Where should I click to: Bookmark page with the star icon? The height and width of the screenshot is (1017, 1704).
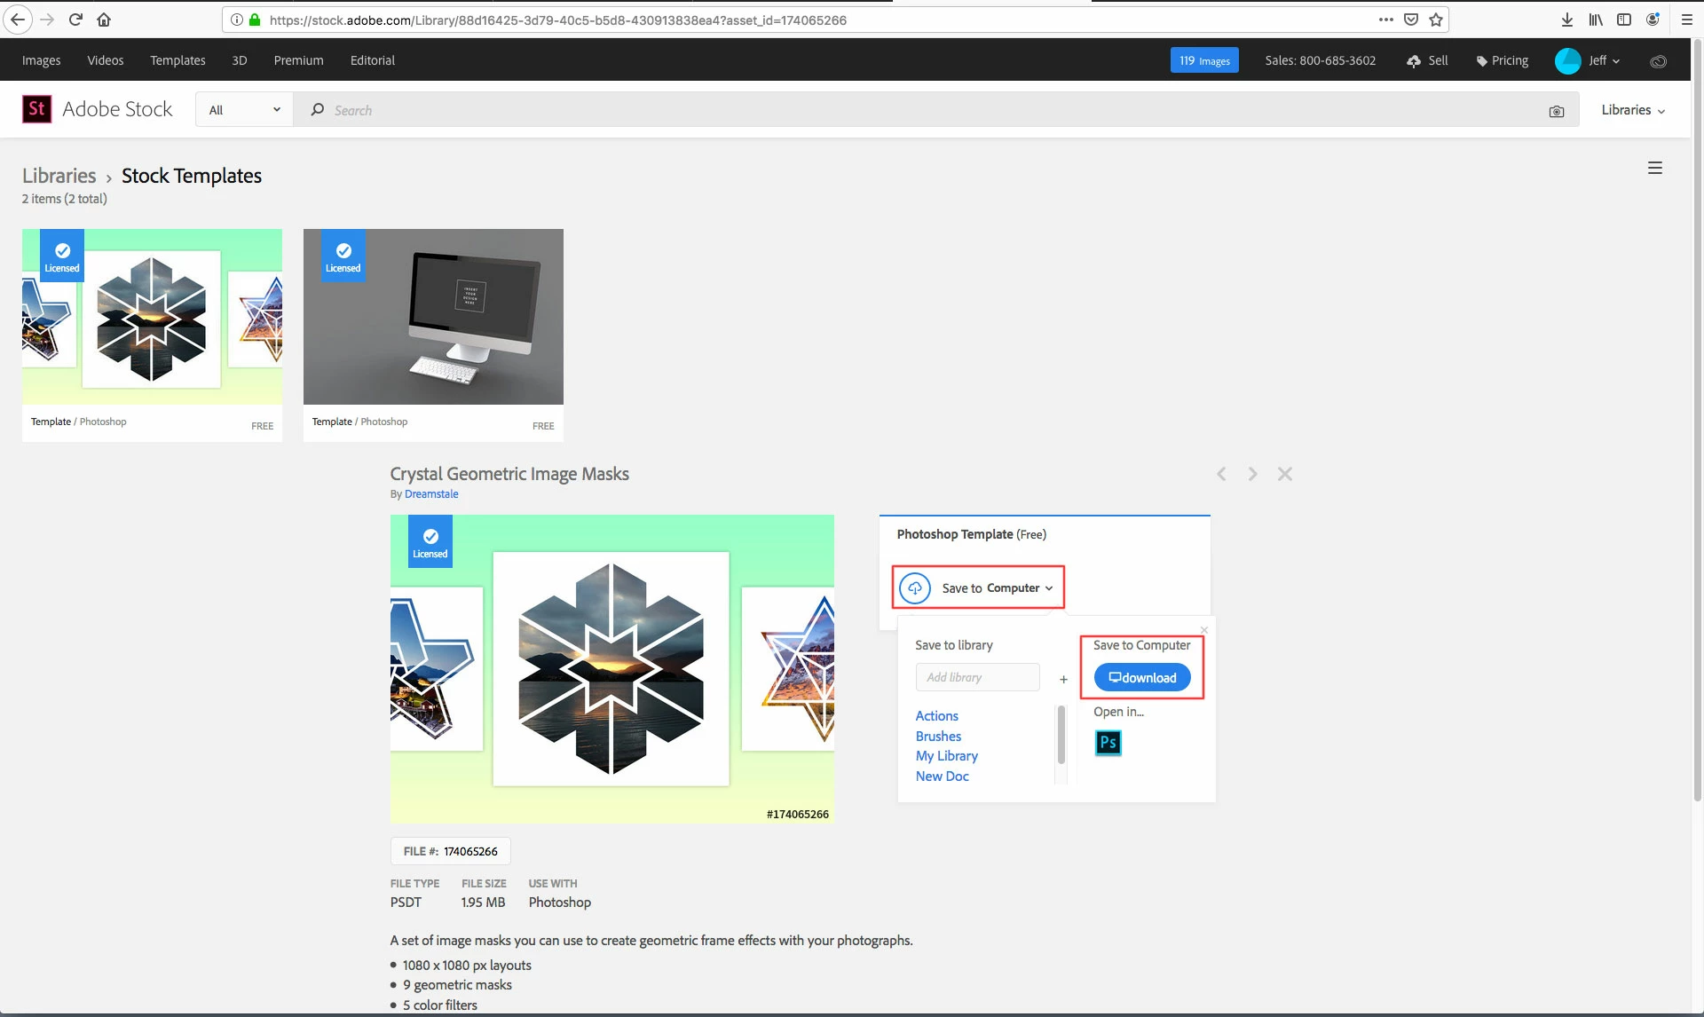click(x=1436, y=20)
